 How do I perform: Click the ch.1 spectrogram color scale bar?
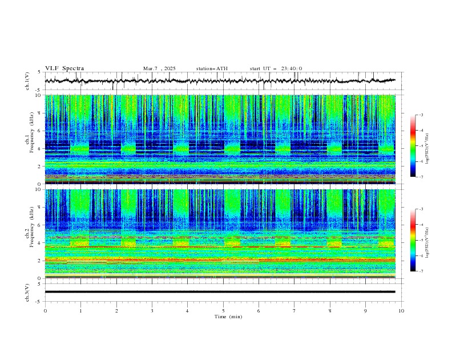413,146
